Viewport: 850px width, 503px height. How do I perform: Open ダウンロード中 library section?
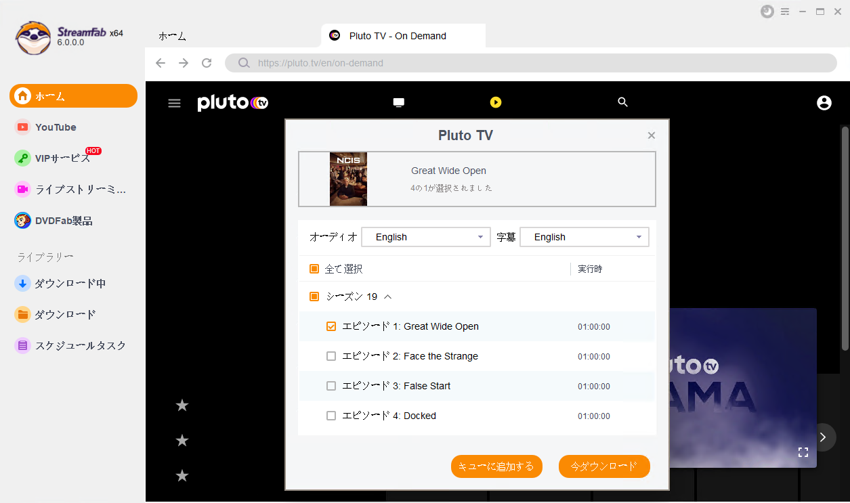point(60,284)
